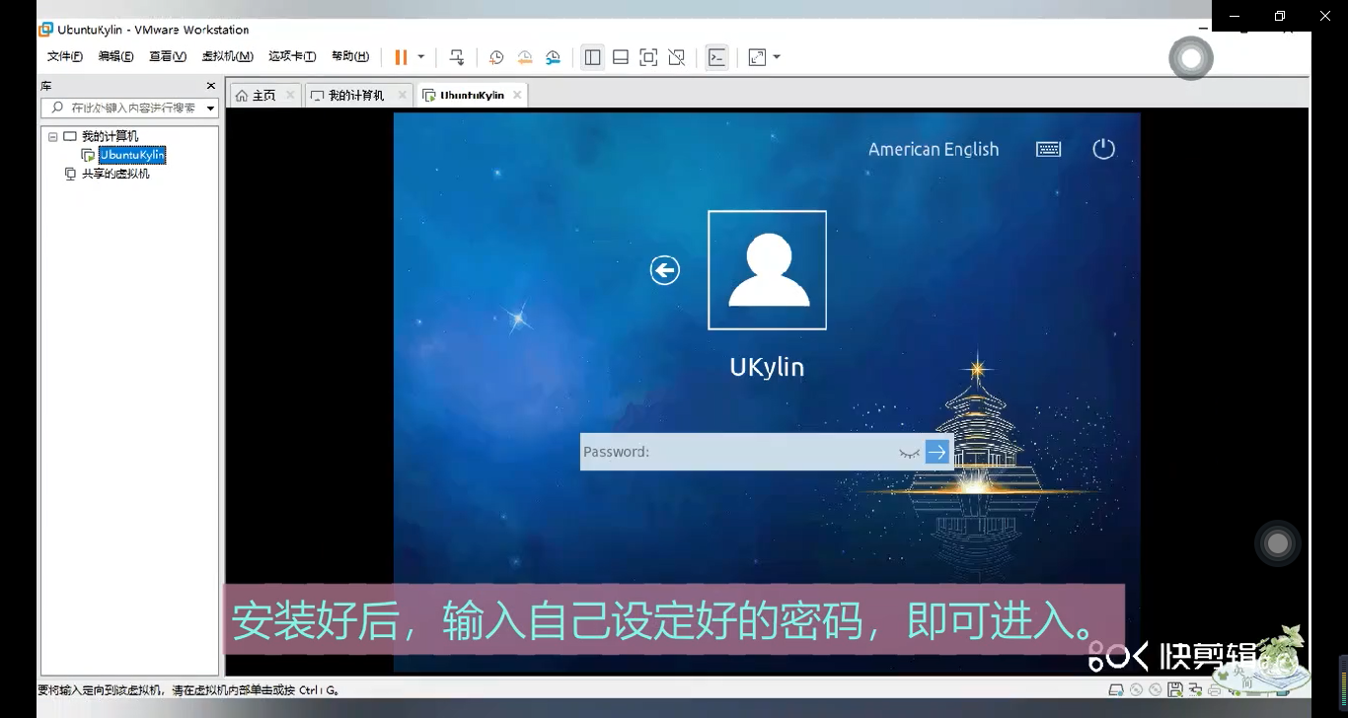Click the floppy drive status bar icon
This screenshot has height=718, width=1348.
[x=1175, y=689]
